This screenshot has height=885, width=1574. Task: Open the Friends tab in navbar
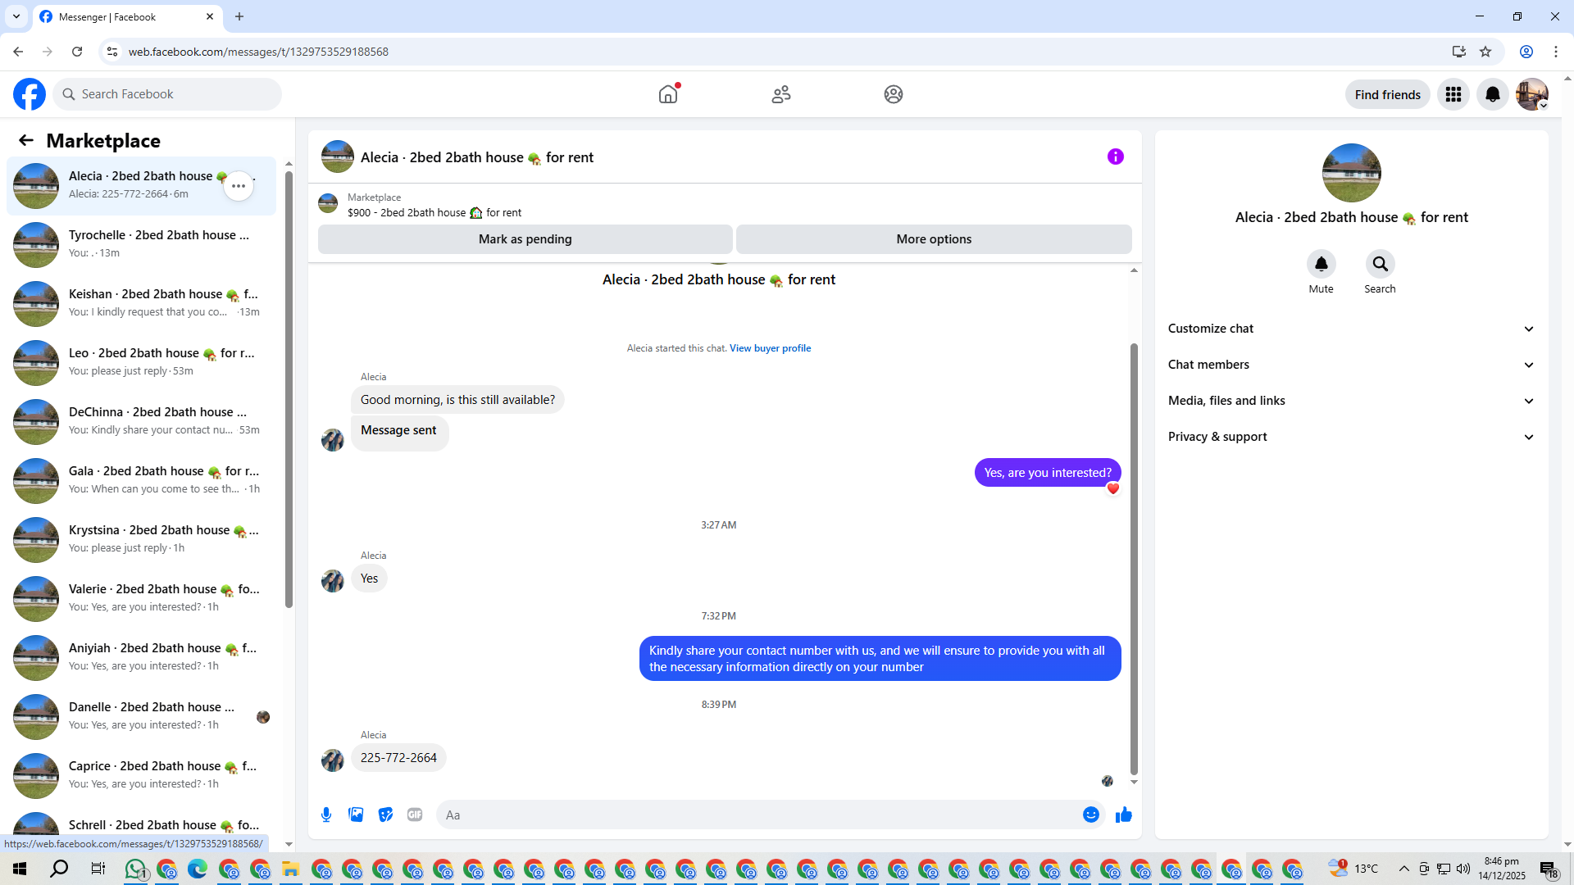[780, 94]
